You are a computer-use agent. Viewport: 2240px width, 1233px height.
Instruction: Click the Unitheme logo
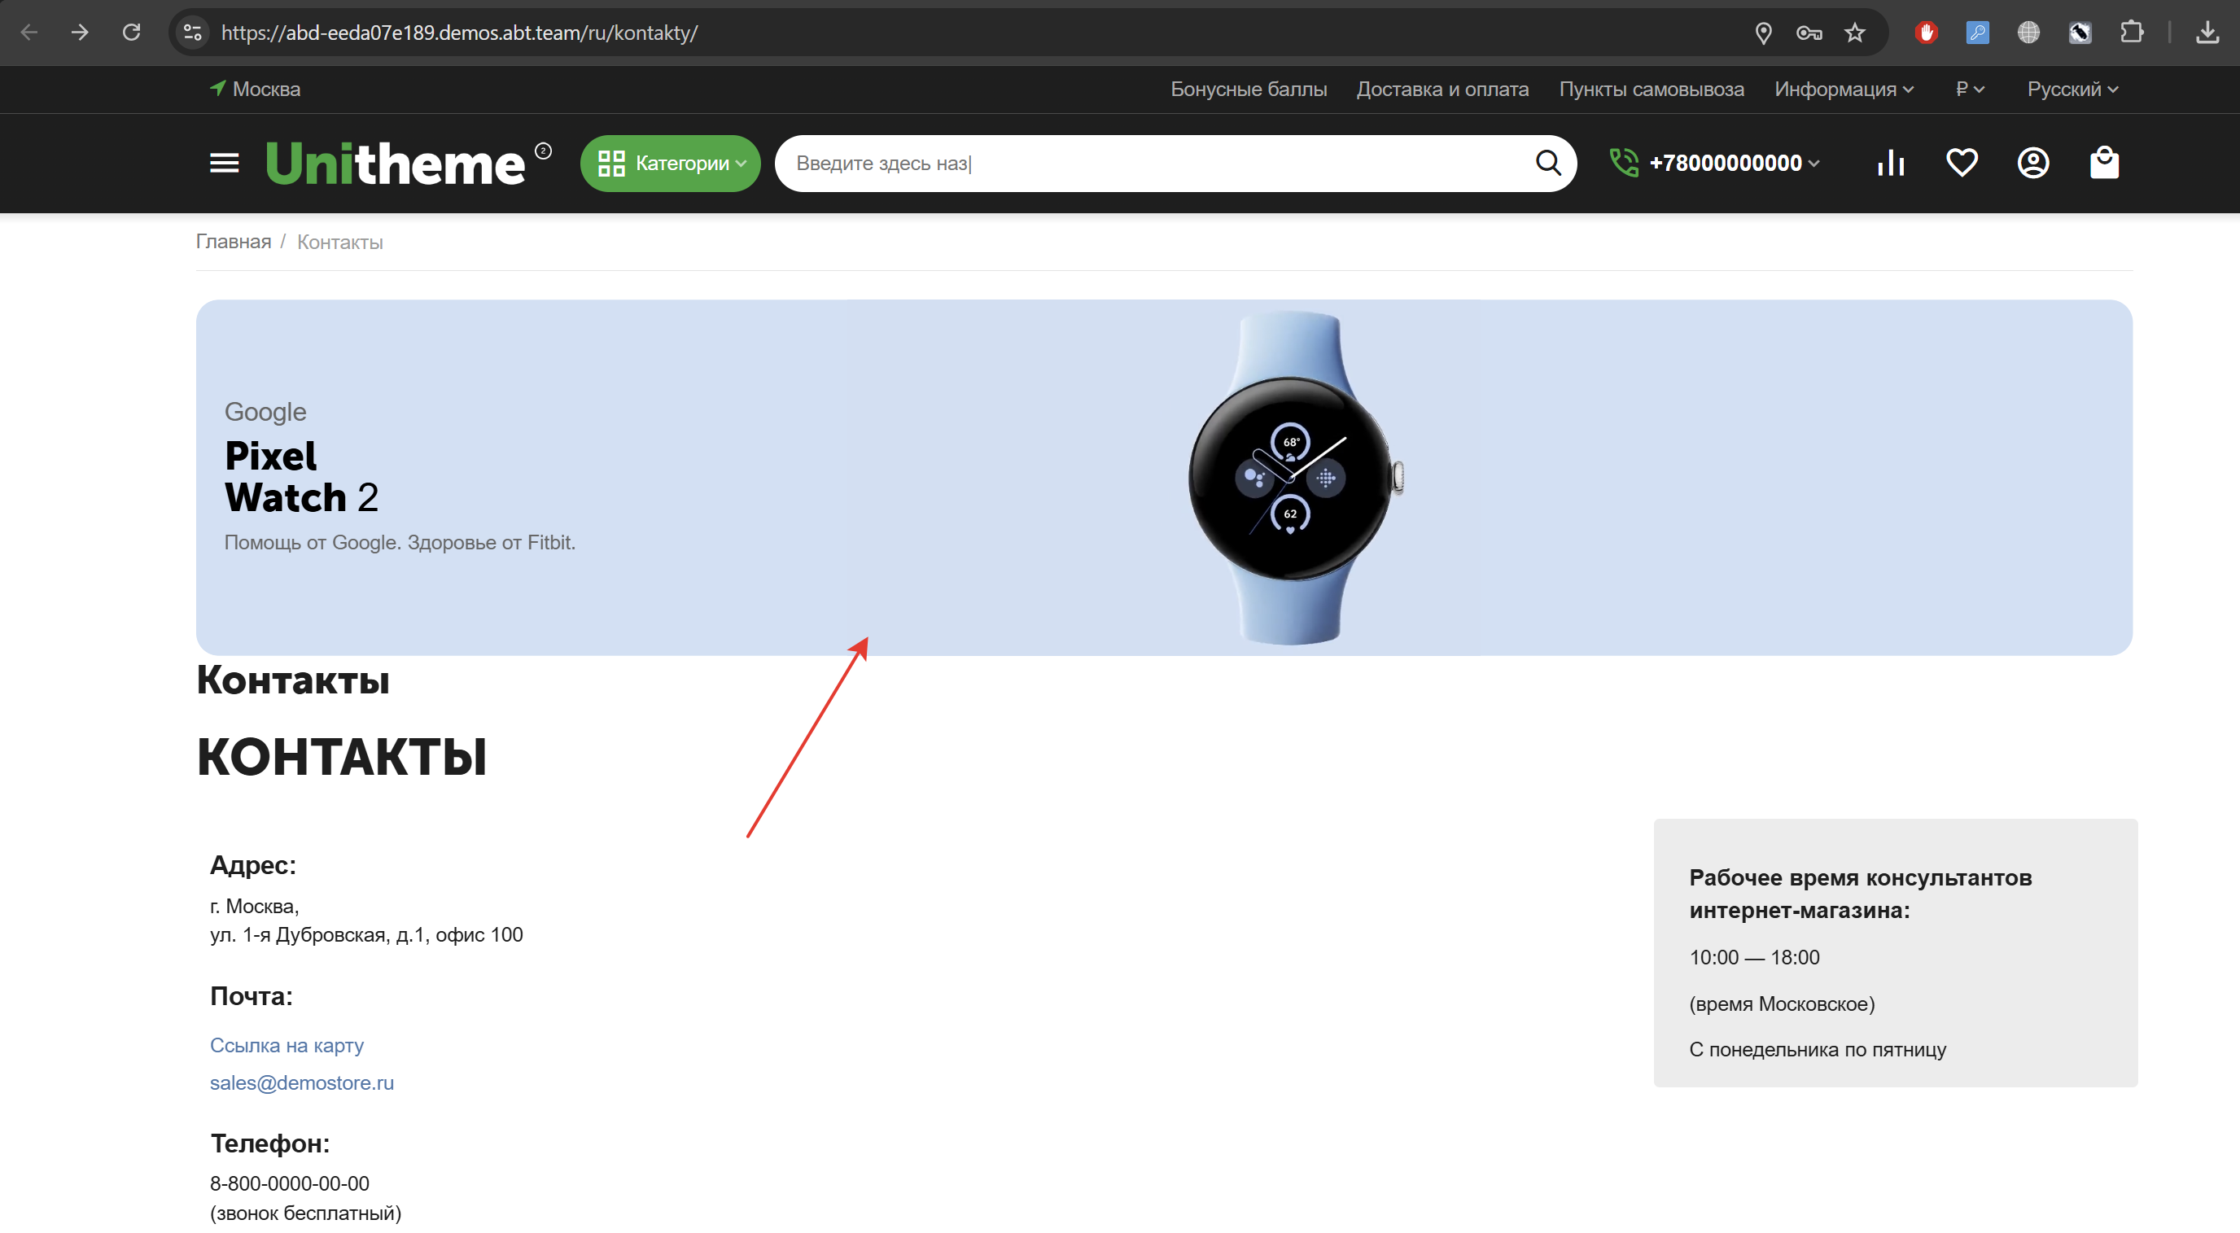[408, 163]
